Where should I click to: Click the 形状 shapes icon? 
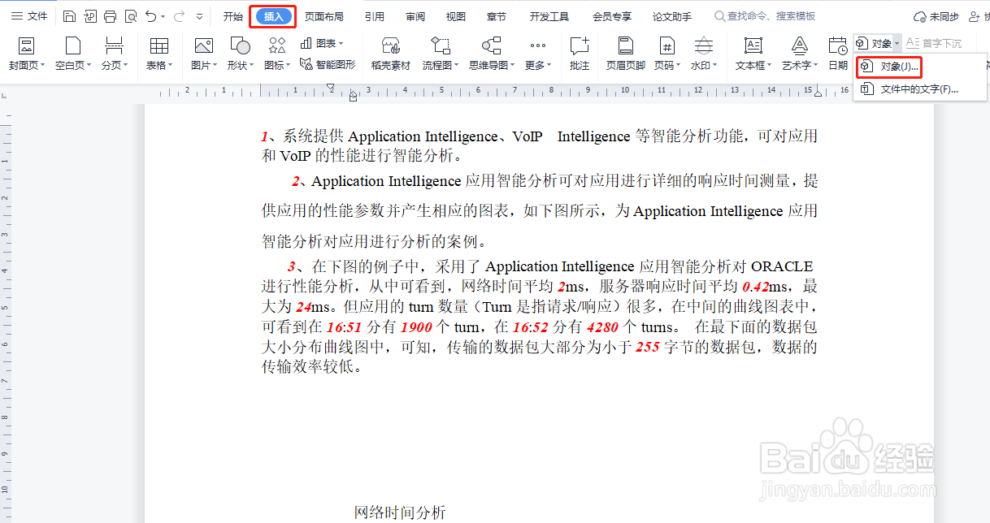coord(240,46)
